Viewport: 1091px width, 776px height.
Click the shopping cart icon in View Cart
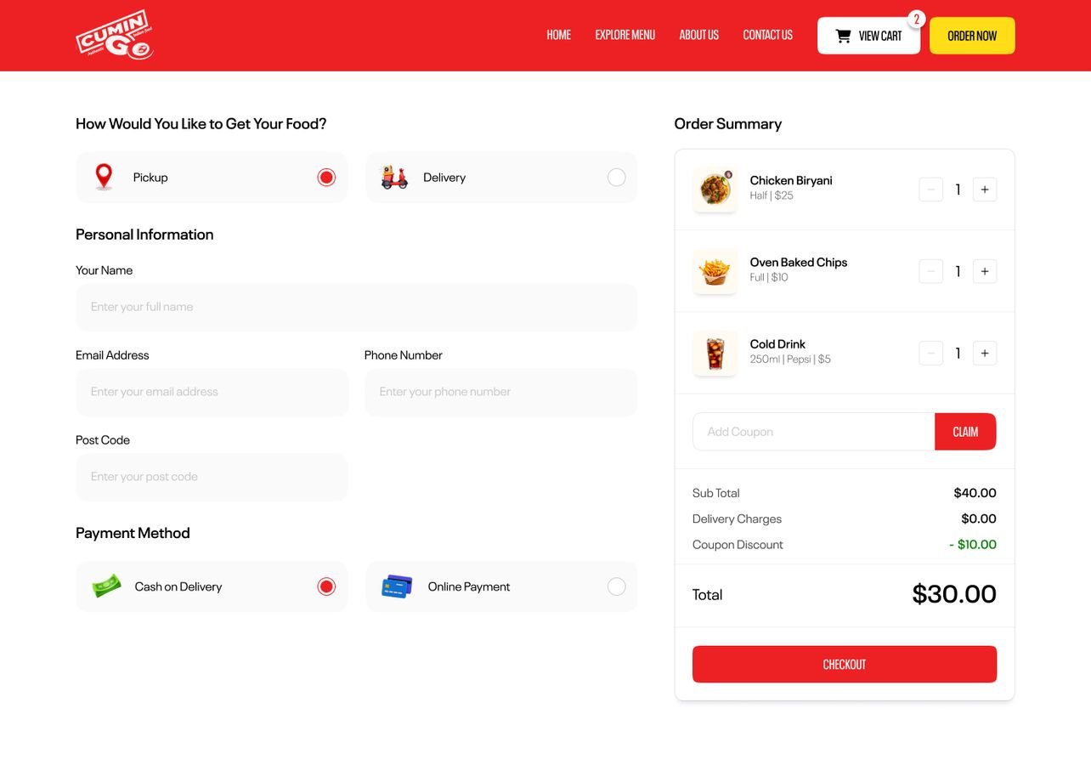click(843, 36)
